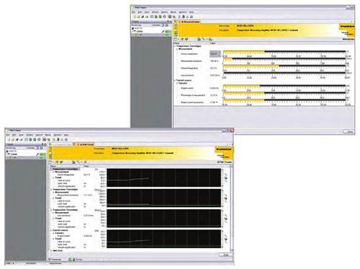Image resolution: width=360 pixels, height=269 pixels.
Task: Collapse Currents subgroup in Measured value window
Action: tap(177, 83)
